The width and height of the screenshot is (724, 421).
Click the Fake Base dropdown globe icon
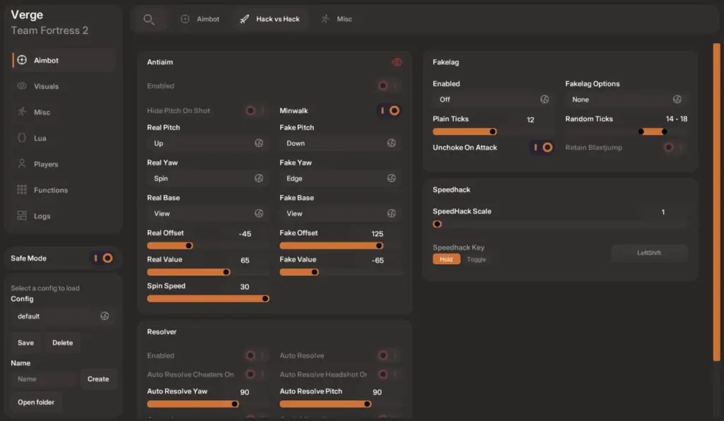tap(392, 213)
